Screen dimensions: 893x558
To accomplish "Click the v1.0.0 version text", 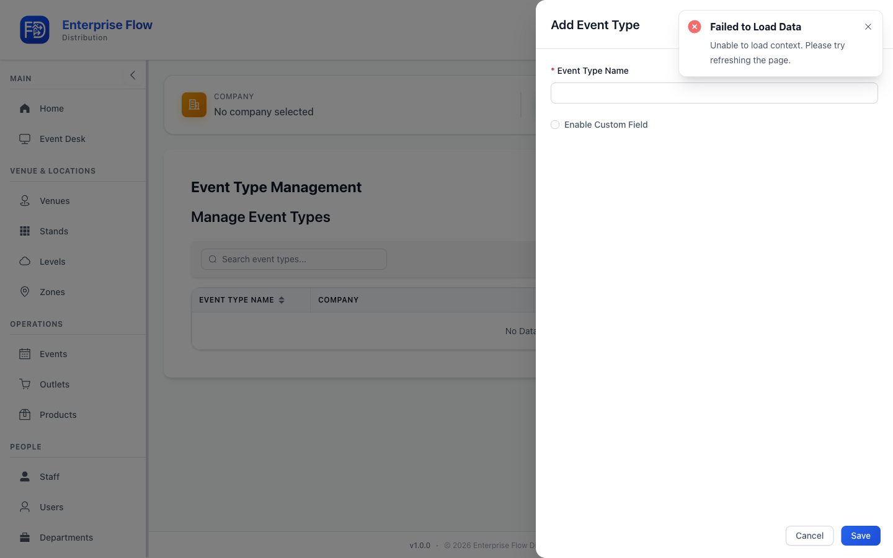I will click(x=420, y=546).
